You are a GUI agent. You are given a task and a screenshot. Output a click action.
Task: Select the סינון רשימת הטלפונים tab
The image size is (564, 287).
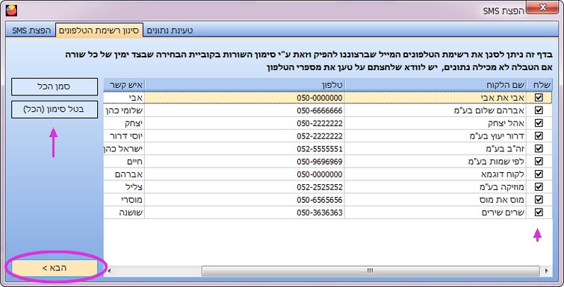99,30
